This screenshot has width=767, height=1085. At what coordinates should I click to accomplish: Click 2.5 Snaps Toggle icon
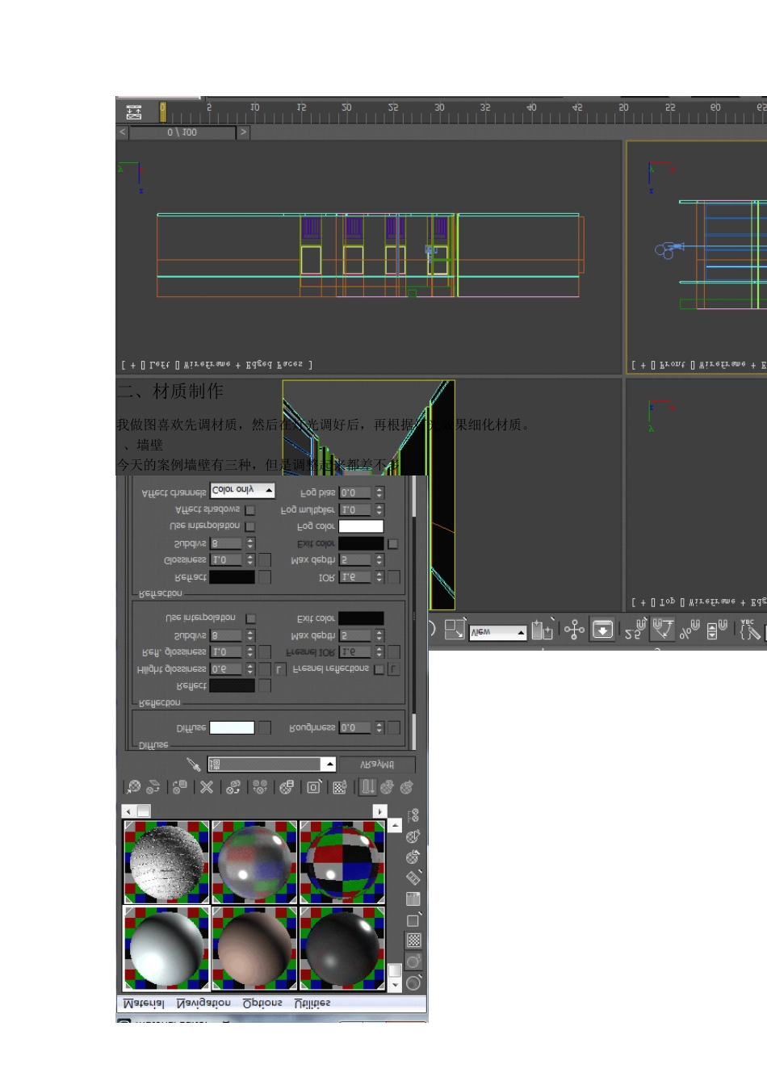[x=635, y=630]
